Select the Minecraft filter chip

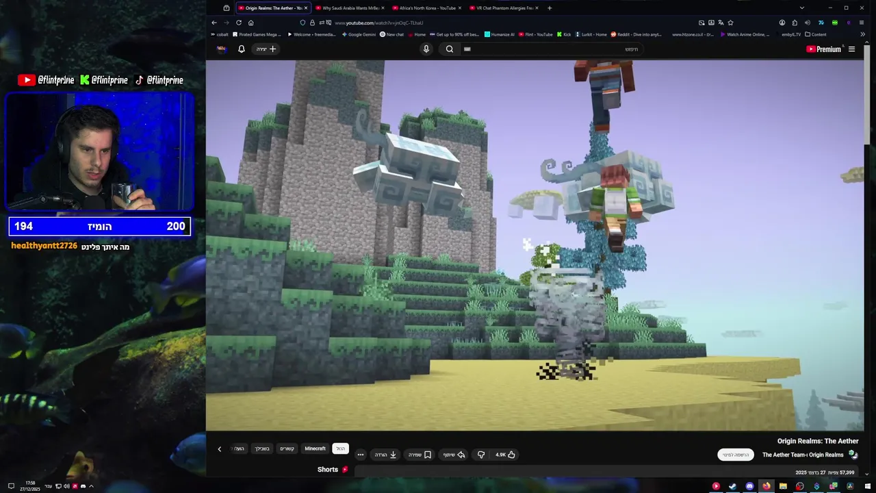(315, 448)
